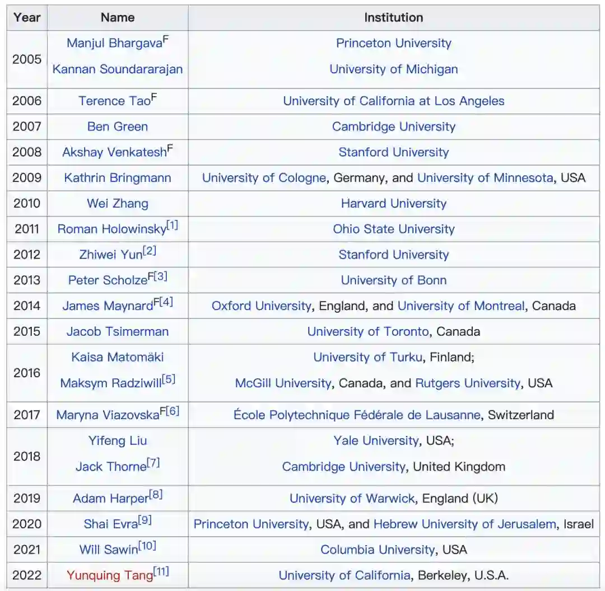Open Ben Green's name link
This screenshot has height=591, width=605.
(118, 126)
